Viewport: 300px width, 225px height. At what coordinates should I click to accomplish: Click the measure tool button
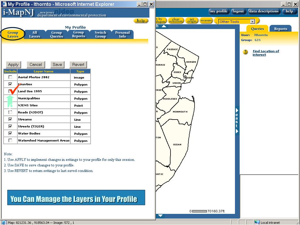point(206,21)
